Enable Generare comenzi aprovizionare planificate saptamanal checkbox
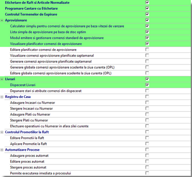 pos(147,61)
